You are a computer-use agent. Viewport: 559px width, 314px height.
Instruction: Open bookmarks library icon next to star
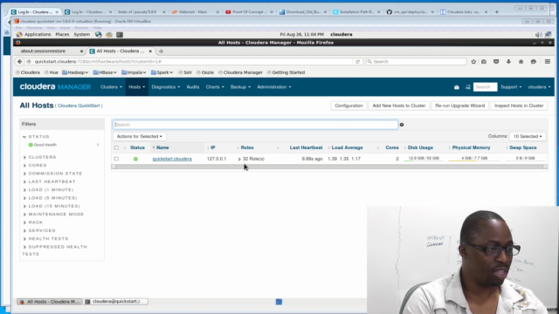[x=484, y=62]
